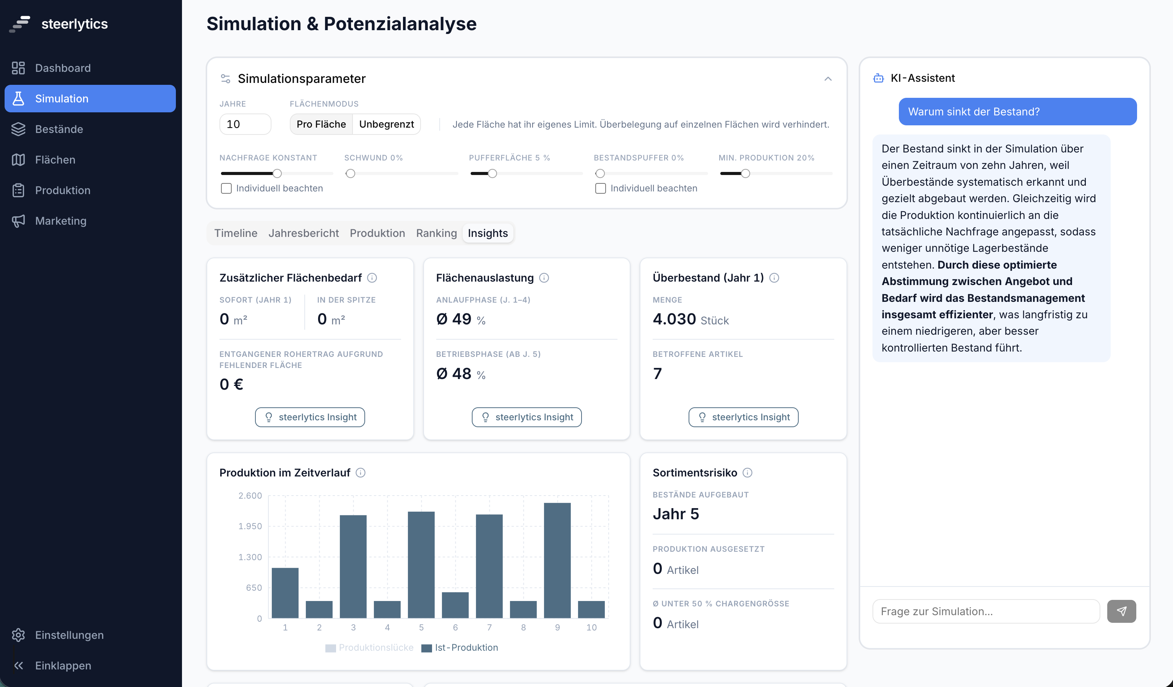The image size is (1173, 687).
Task: Select the Bestände section icon
Action: coord(19,129)
